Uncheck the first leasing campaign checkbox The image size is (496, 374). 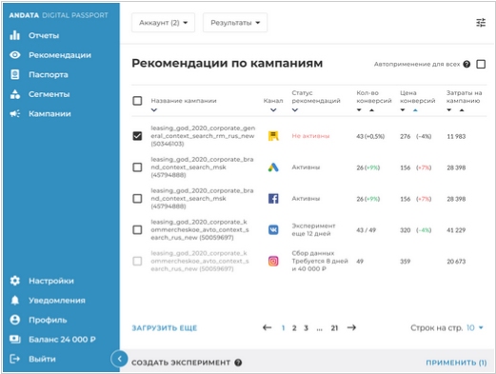tap(137, 136)
